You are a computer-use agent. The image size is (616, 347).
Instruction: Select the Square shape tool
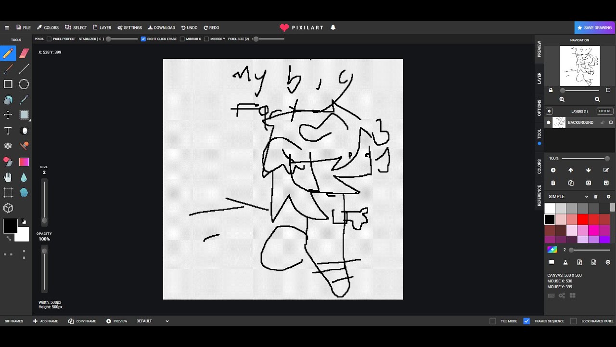[x=8, y=84]
